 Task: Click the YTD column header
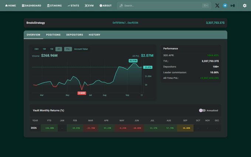(x=49, y=120)
